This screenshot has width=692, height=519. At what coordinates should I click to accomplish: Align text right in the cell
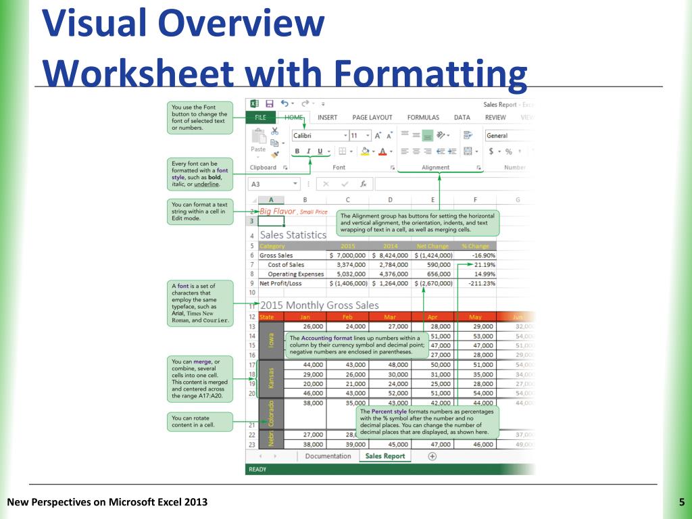point(428,151)
